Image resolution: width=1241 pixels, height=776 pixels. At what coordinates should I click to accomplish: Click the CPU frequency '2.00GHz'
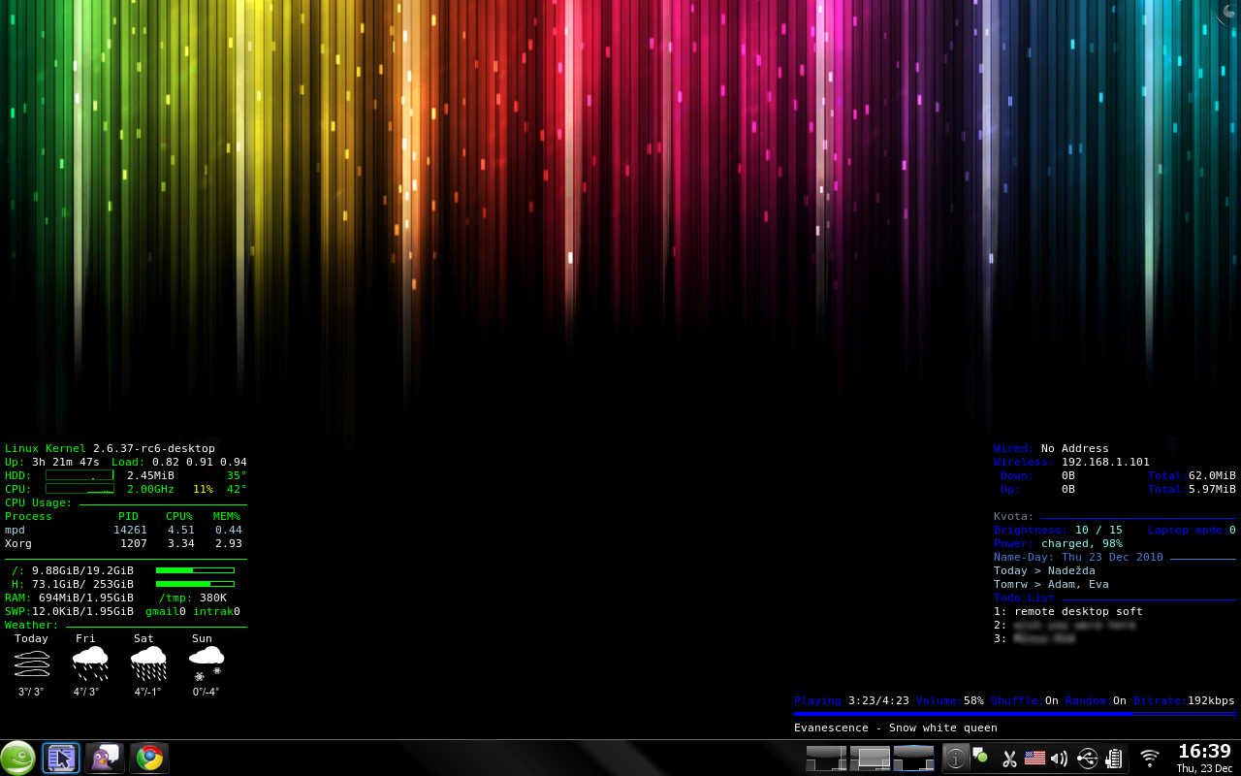tap(150, 489)
